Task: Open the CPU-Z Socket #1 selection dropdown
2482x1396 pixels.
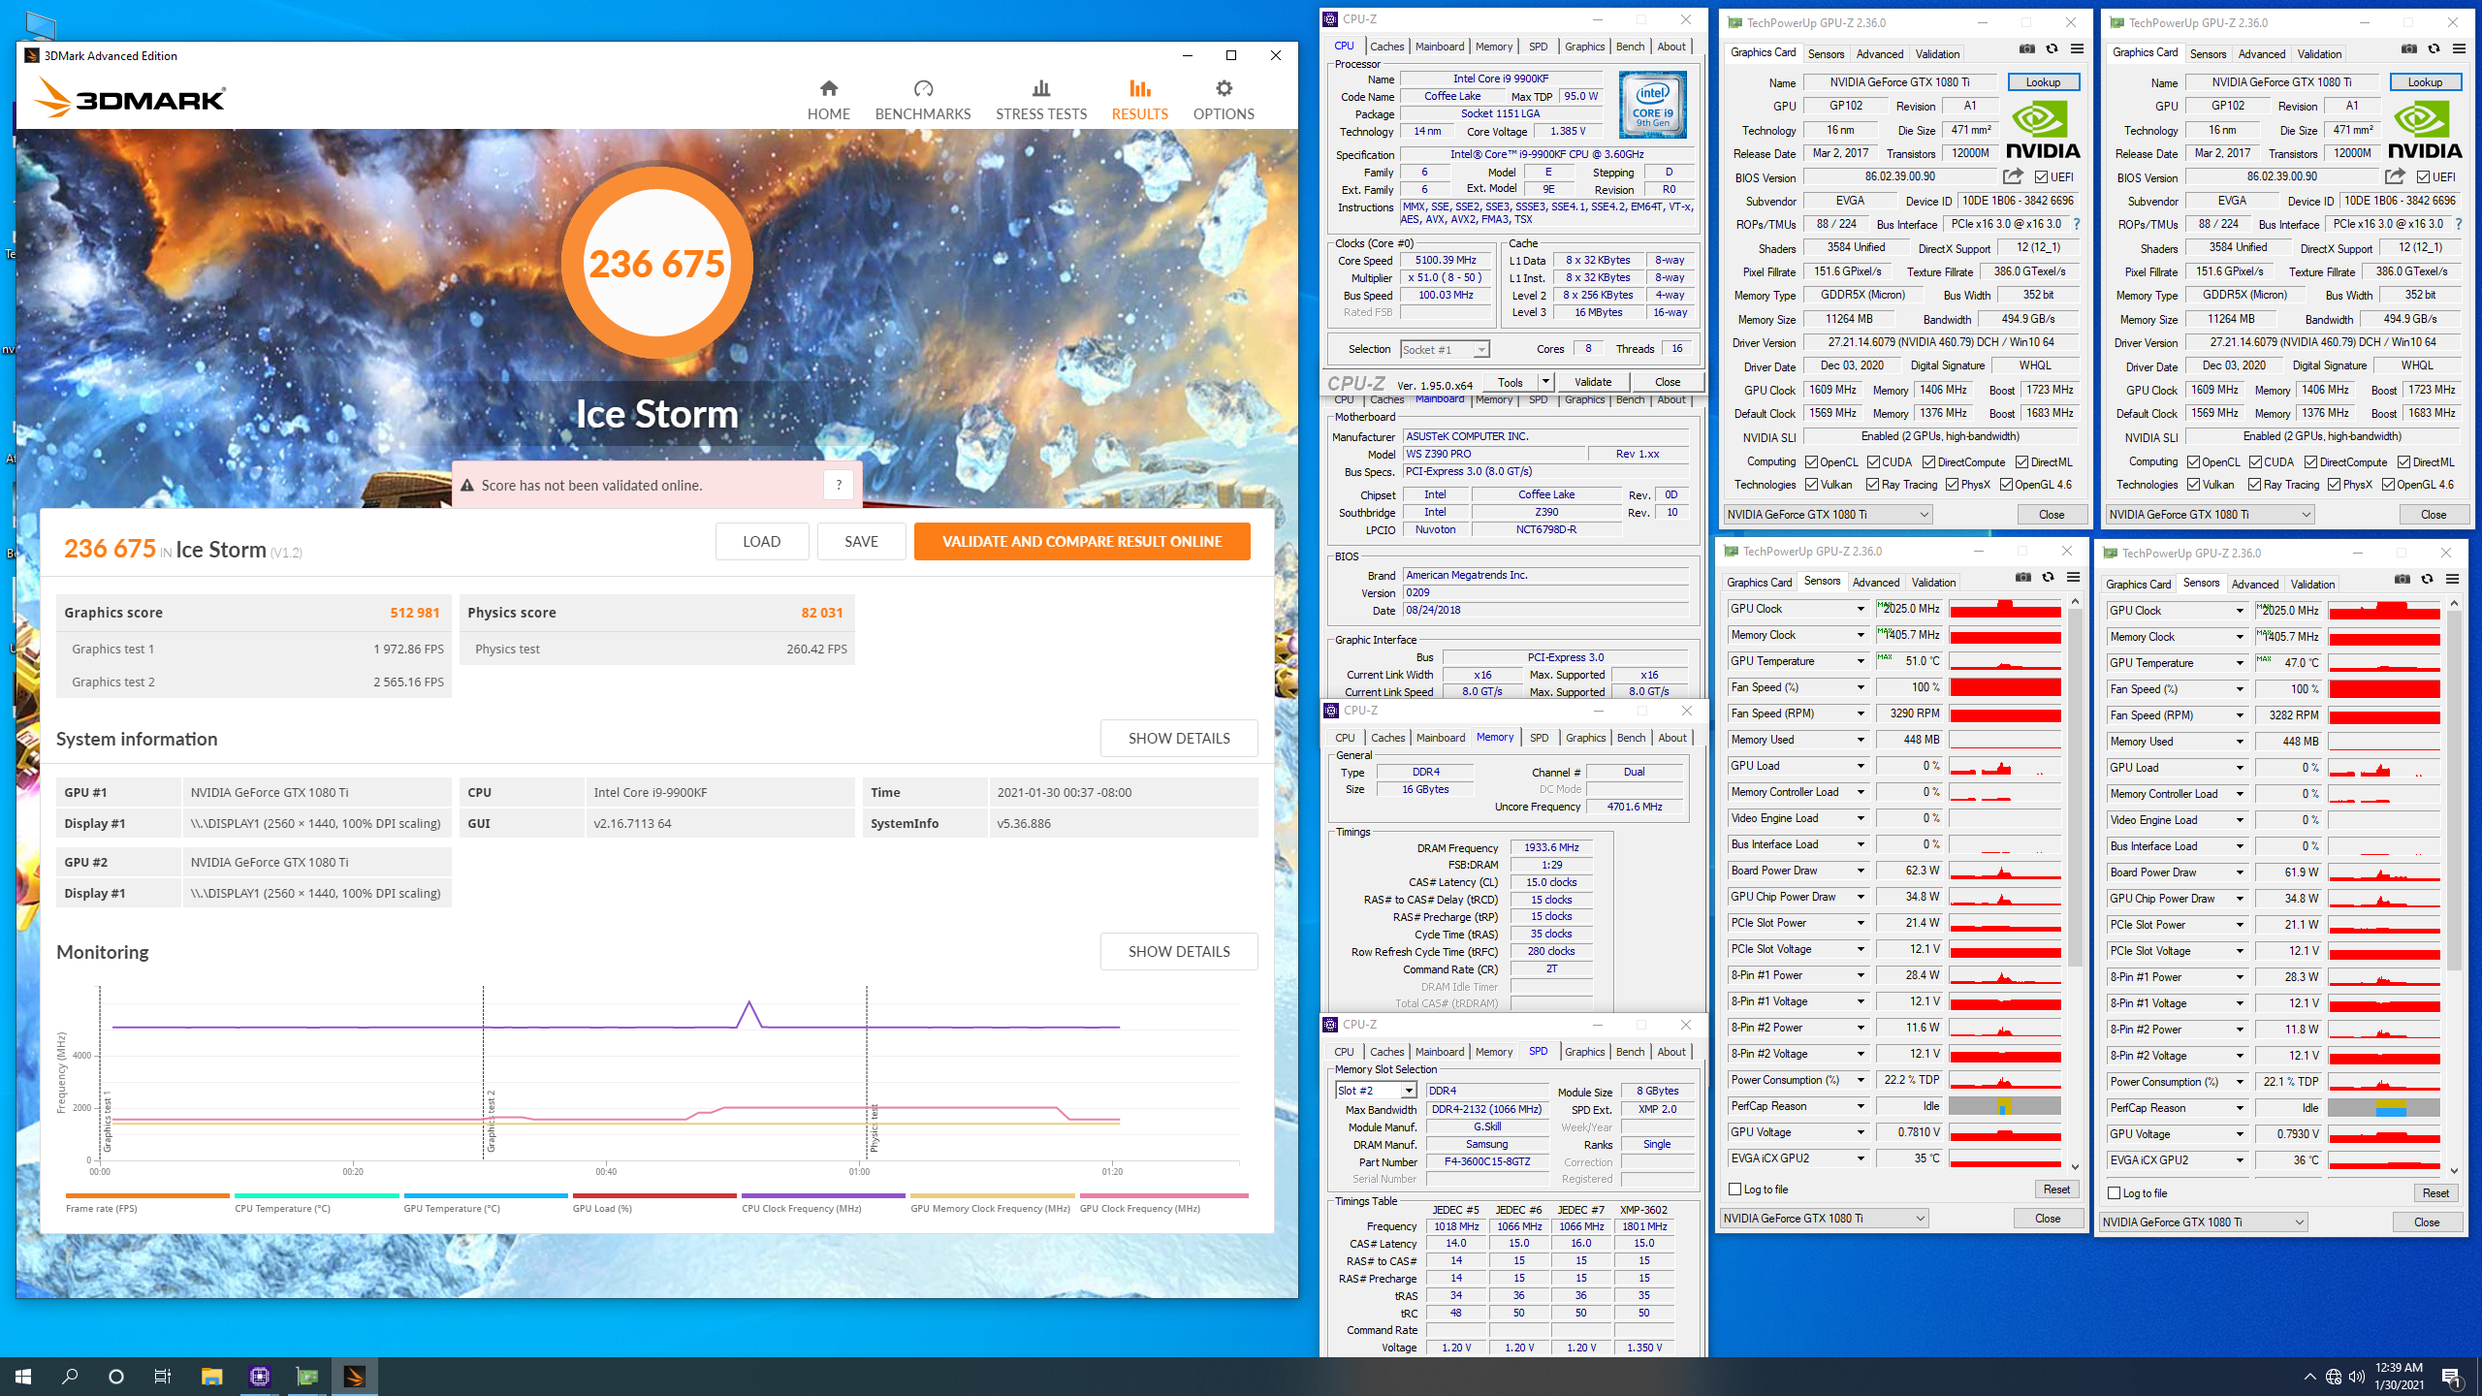Action: (x=1445, y=349)
